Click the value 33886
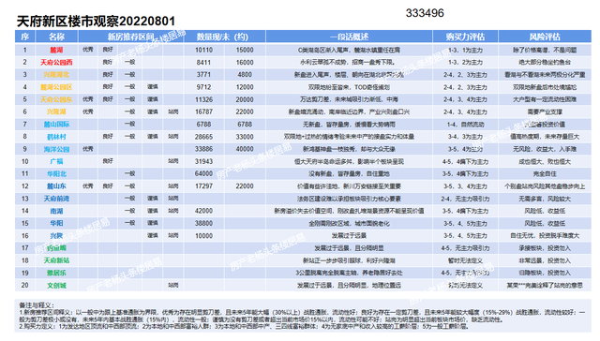 pos(203,149)
